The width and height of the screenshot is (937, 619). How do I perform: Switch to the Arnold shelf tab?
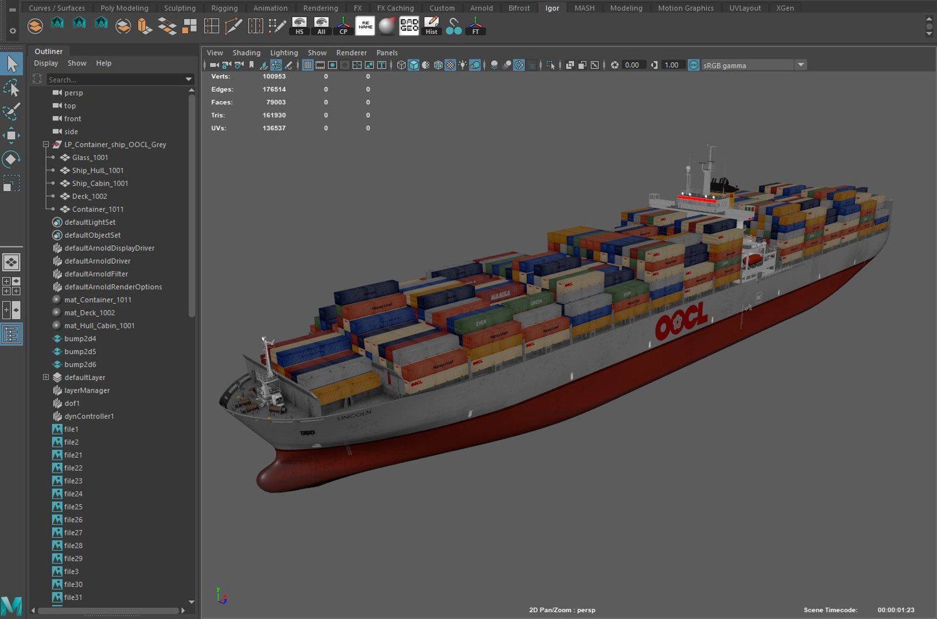point(481,8)
